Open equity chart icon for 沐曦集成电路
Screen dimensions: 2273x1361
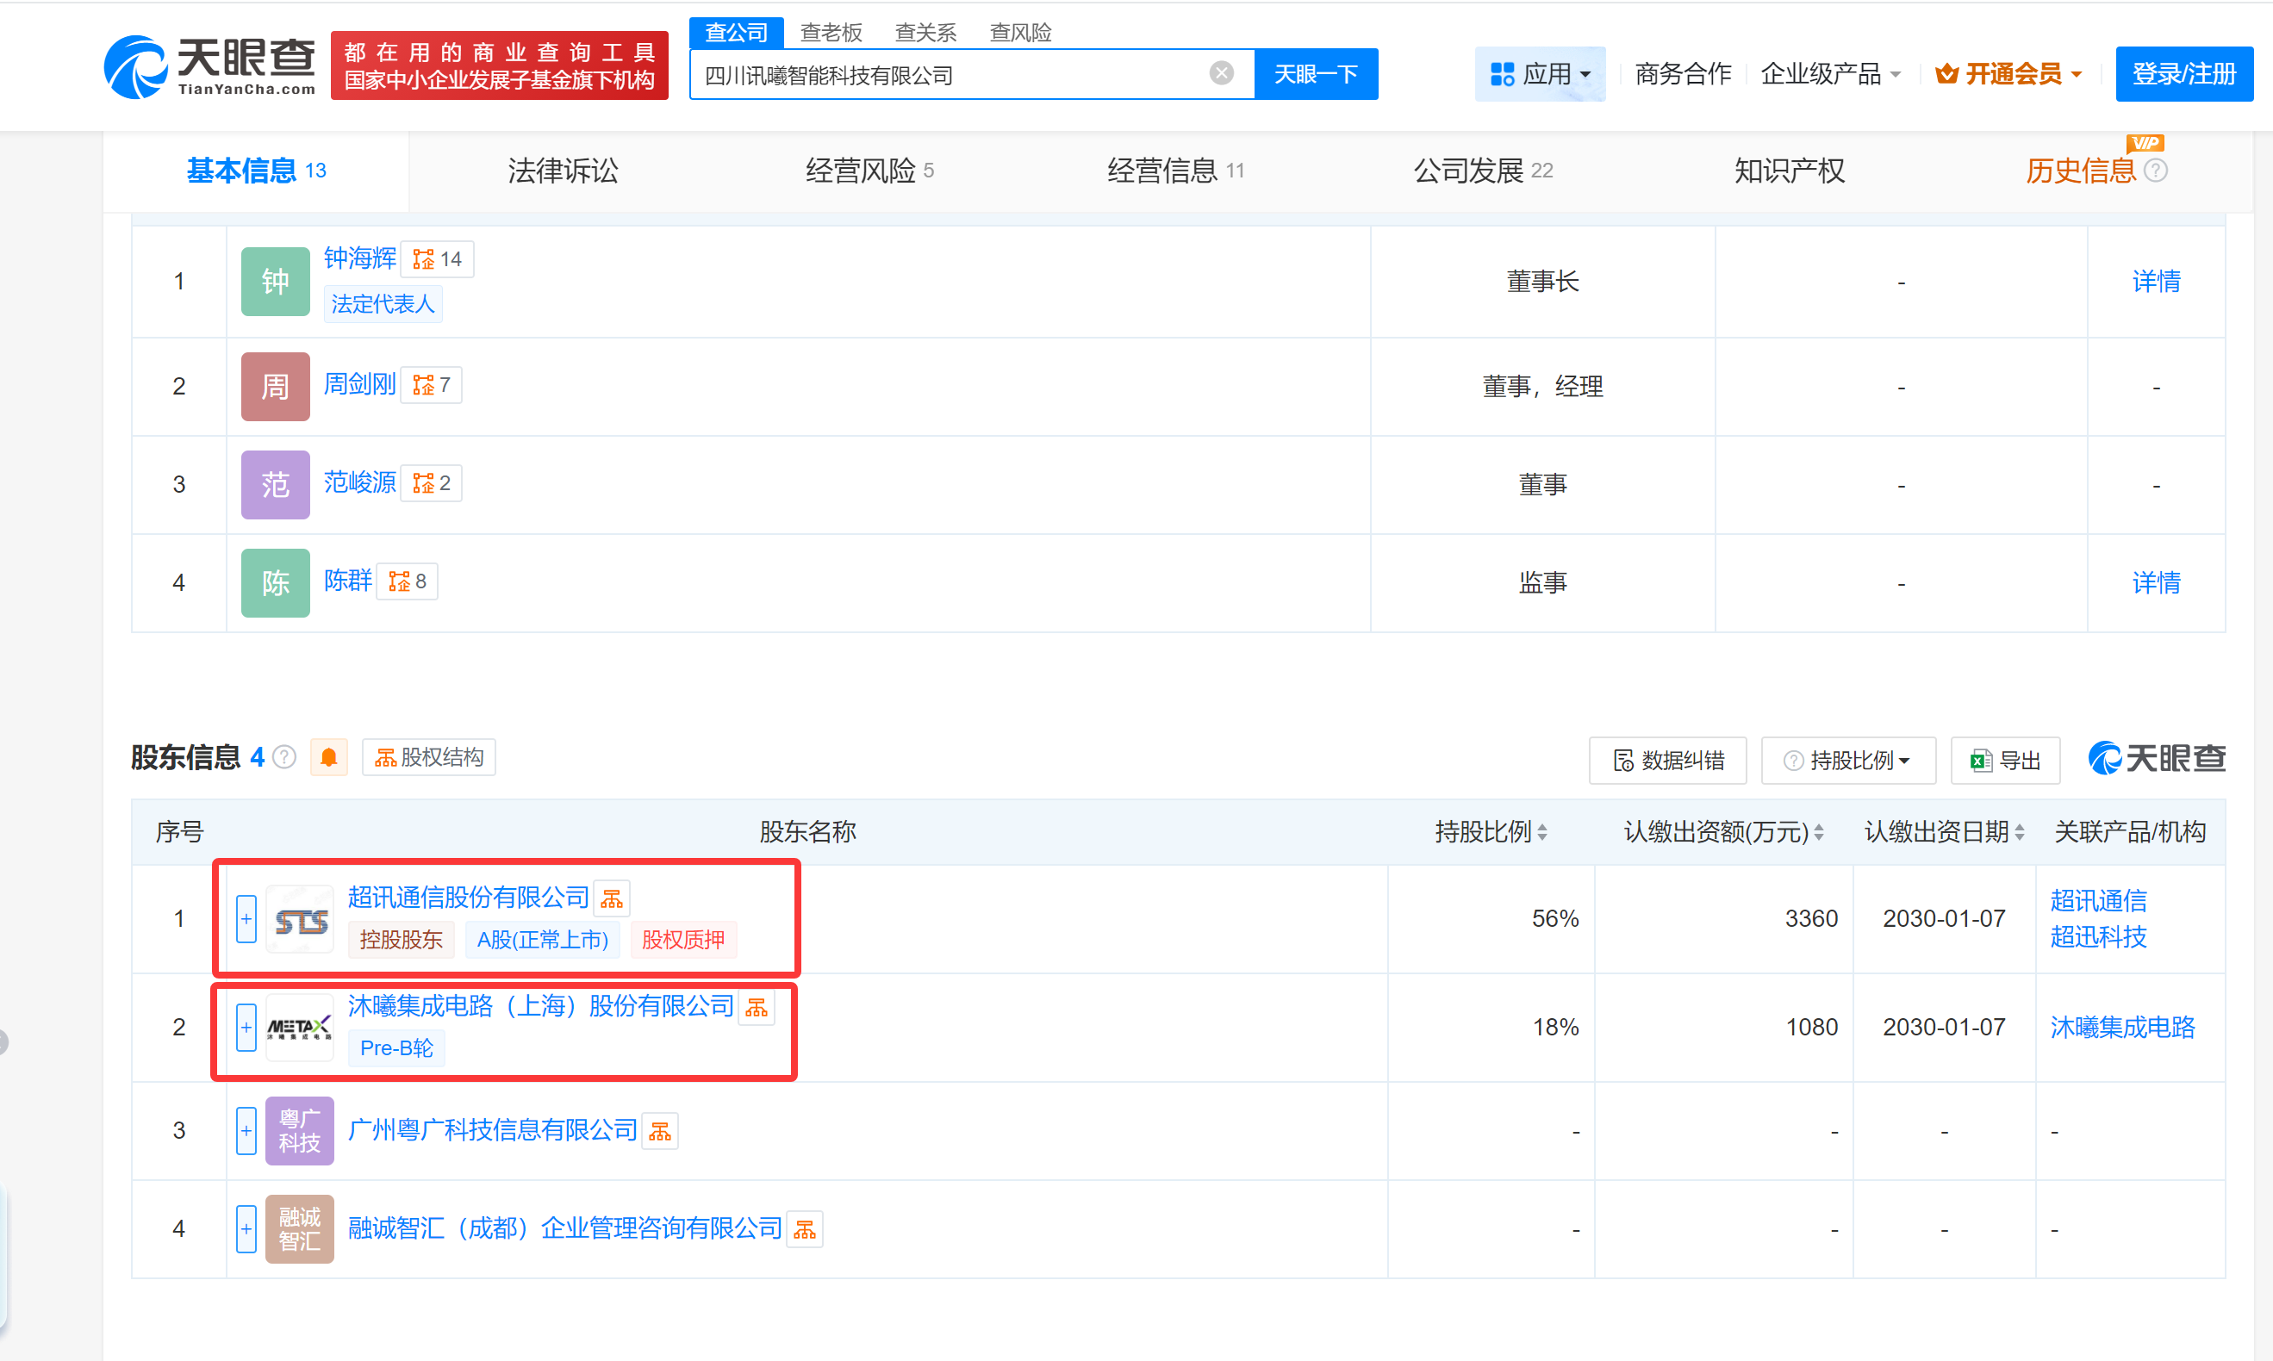click(757, 1008)
